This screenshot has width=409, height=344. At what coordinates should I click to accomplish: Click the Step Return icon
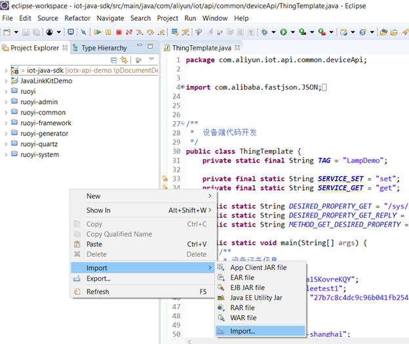click(161, 32)
